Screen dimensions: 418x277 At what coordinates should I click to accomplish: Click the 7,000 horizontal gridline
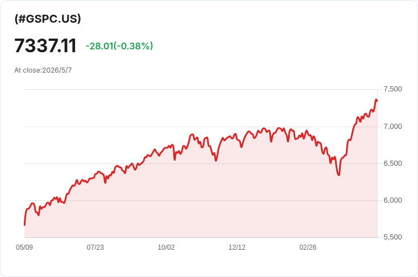click(201, 127)
